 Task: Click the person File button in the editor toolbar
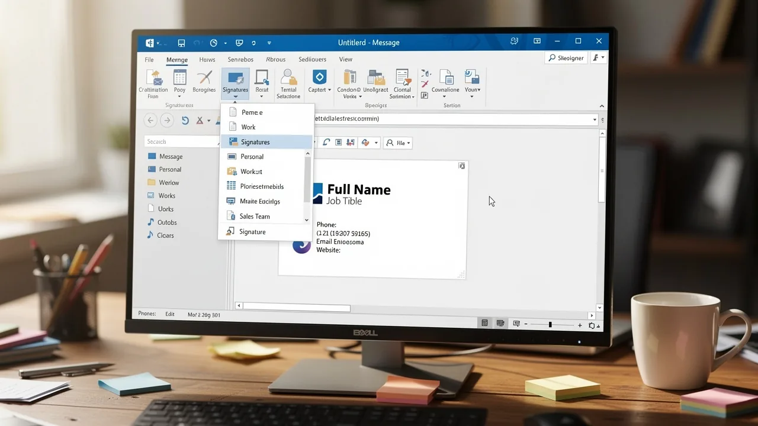point(398,143)
